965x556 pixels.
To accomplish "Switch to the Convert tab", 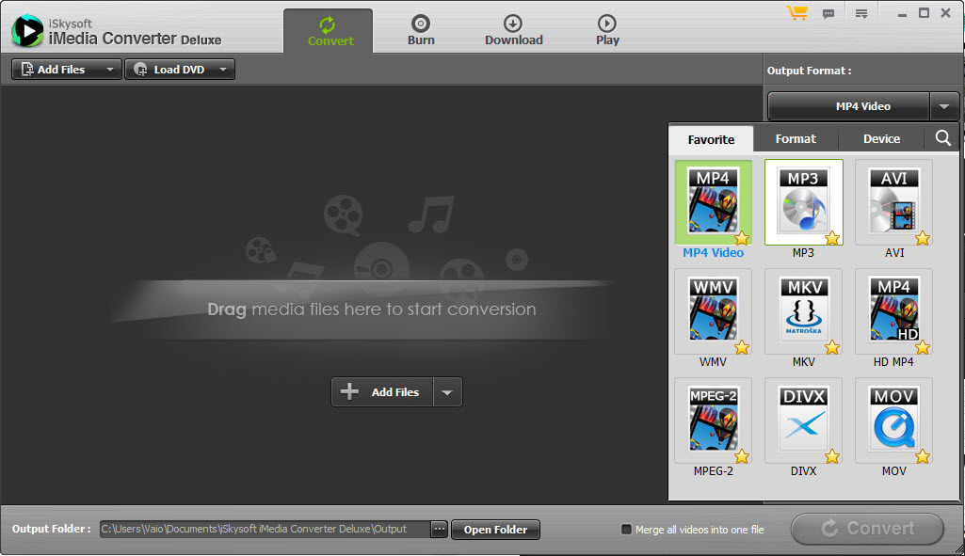I will point(328,31).
